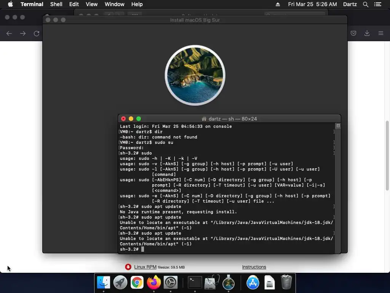Open the Shell menu

(56, 4)
